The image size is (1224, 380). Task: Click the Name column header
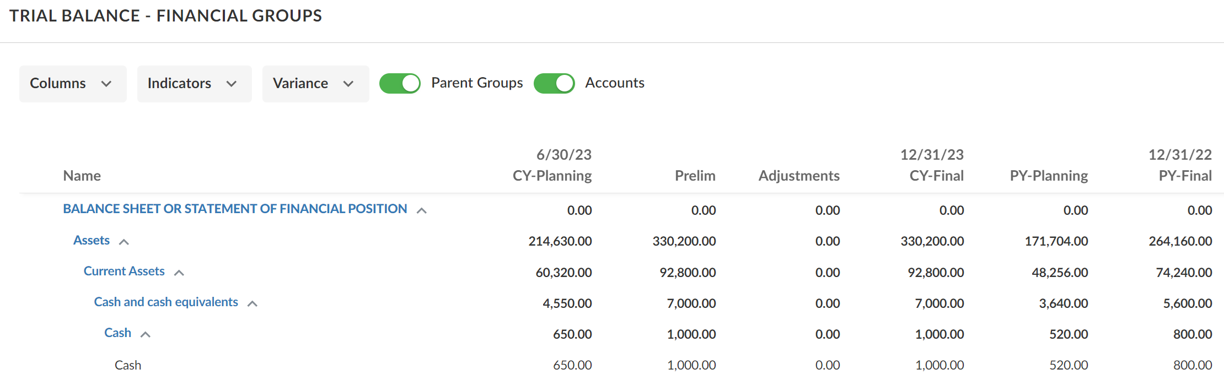pyautogui.click(x=82, y=176)
